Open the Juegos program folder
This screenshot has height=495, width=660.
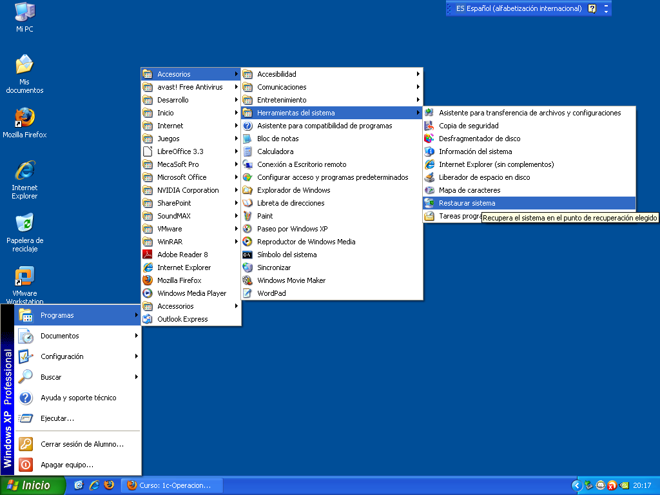click(x=191, y=139)
